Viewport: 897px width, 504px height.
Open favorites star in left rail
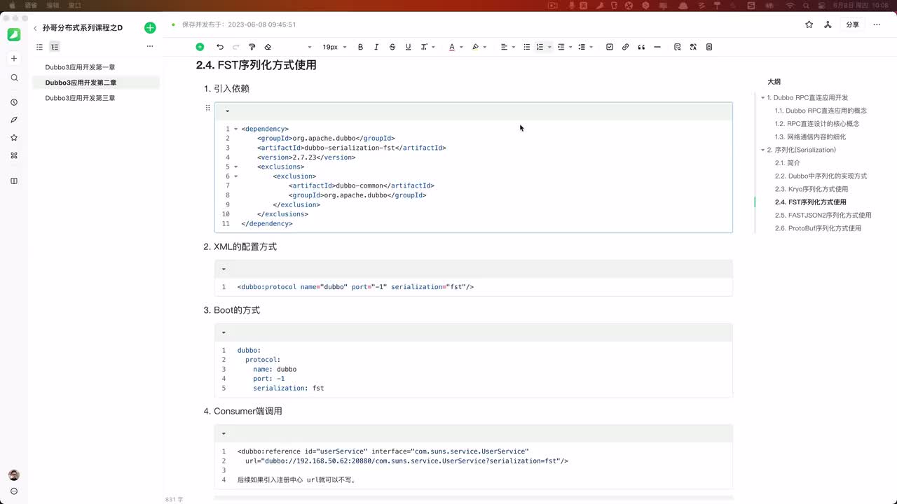14,138
